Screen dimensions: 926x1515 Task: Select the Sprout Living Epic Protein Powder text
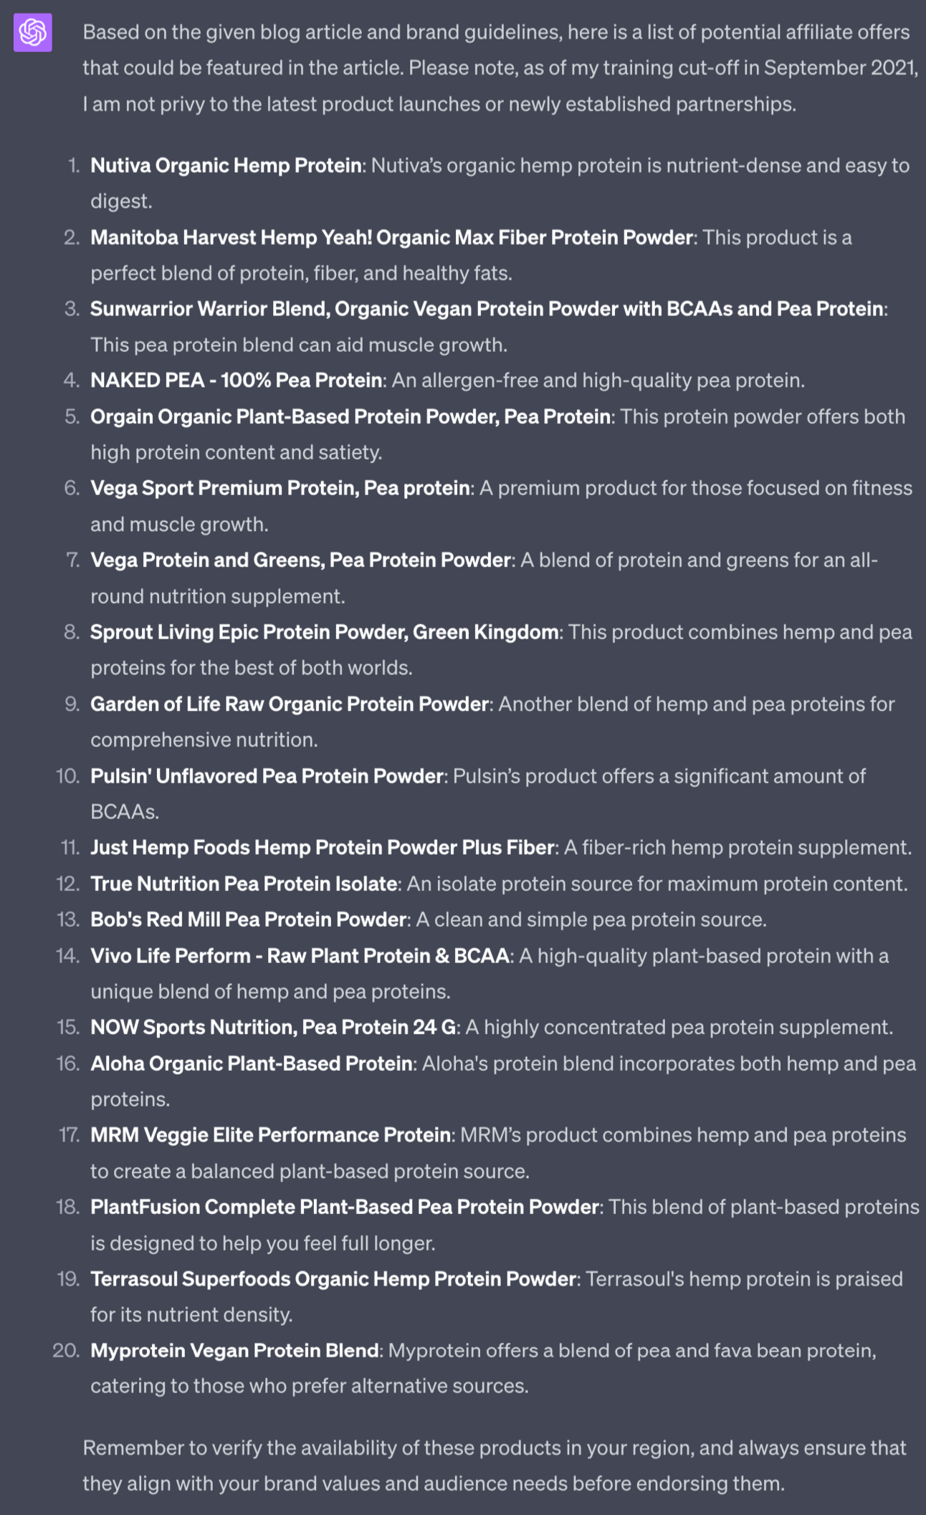coord(324,632)
